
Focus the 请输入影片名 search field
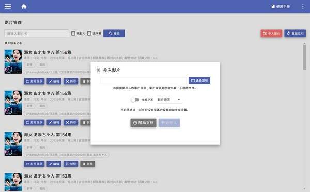coord(37,34)
